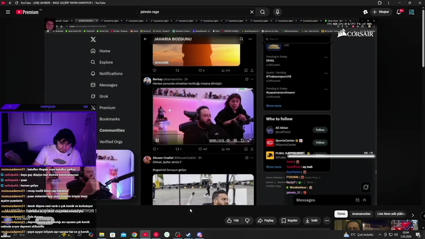Open more options on Abuser Coalist tweet
This screenshot has height=239, width=425.
click(252, 158)
